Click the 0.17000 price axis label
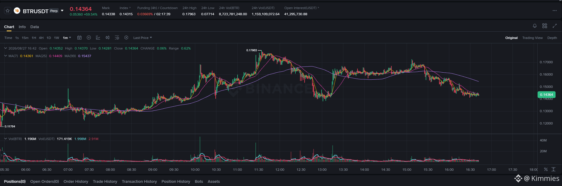The height and width of the screenshot is (186, 562). point(546,62)
